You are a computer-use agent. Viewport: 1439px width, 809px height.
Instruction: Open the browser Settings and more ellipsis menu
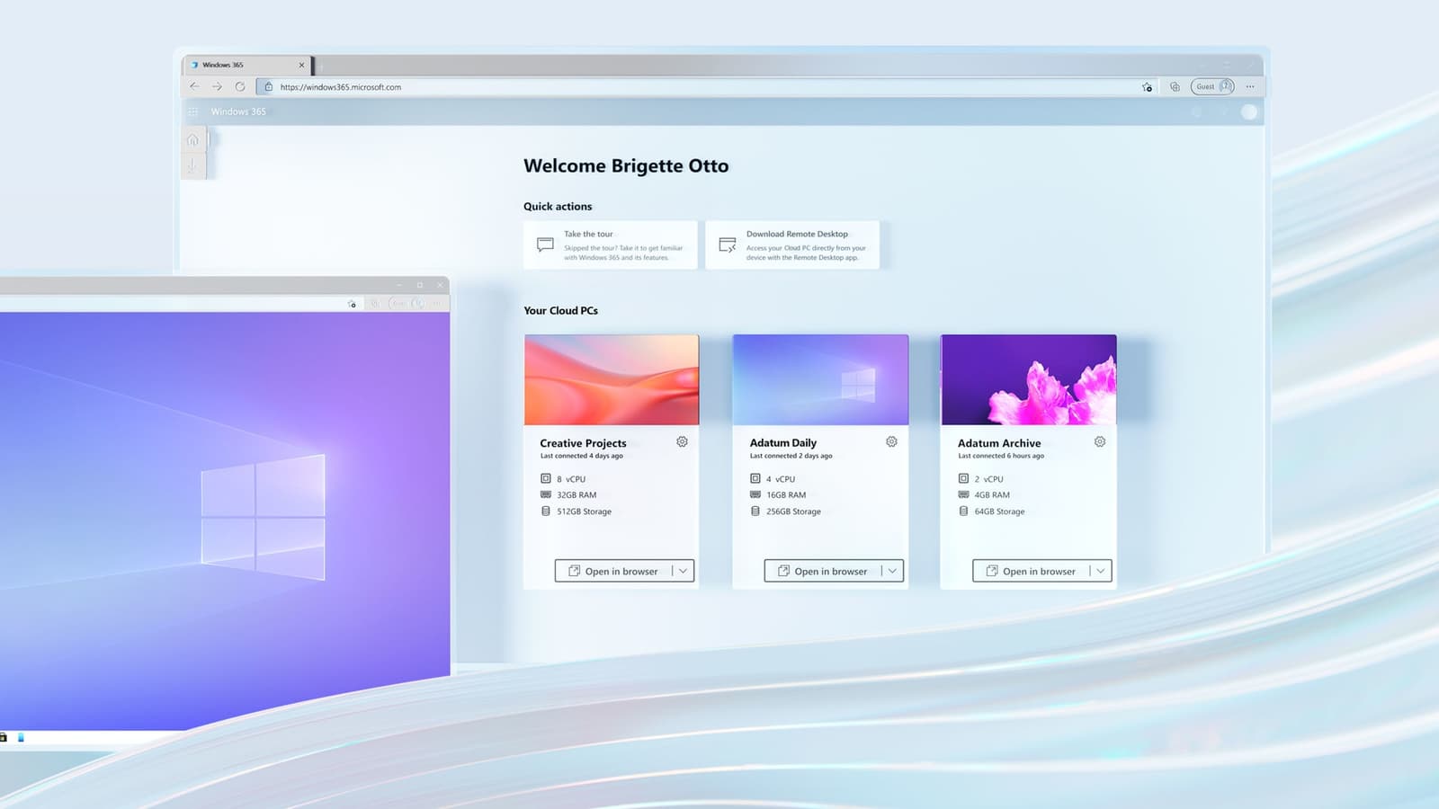point(1250,86)
